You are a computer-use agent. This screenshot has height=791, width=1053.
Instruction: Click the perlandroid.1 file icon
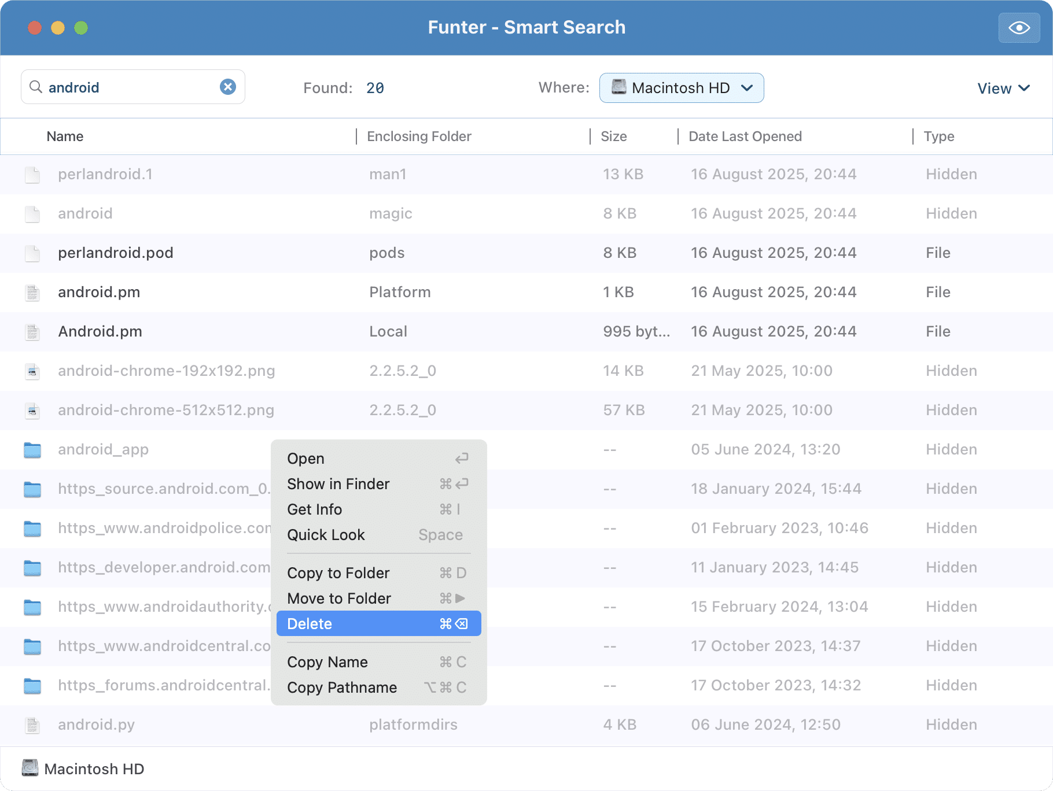click(x=32, y=175)
